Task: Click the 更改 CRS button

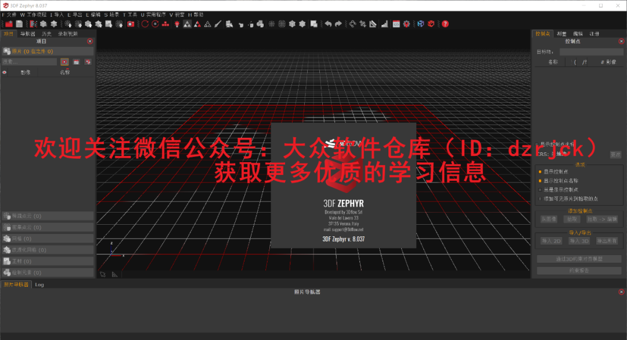Action: tap(615, 155)
